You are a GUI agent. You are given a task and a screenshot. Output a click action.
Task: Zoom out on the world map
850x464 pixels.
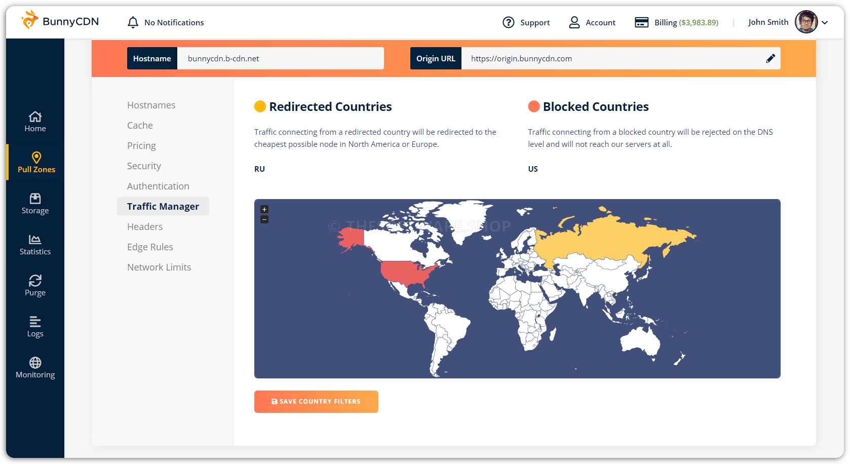click(264, 219)
